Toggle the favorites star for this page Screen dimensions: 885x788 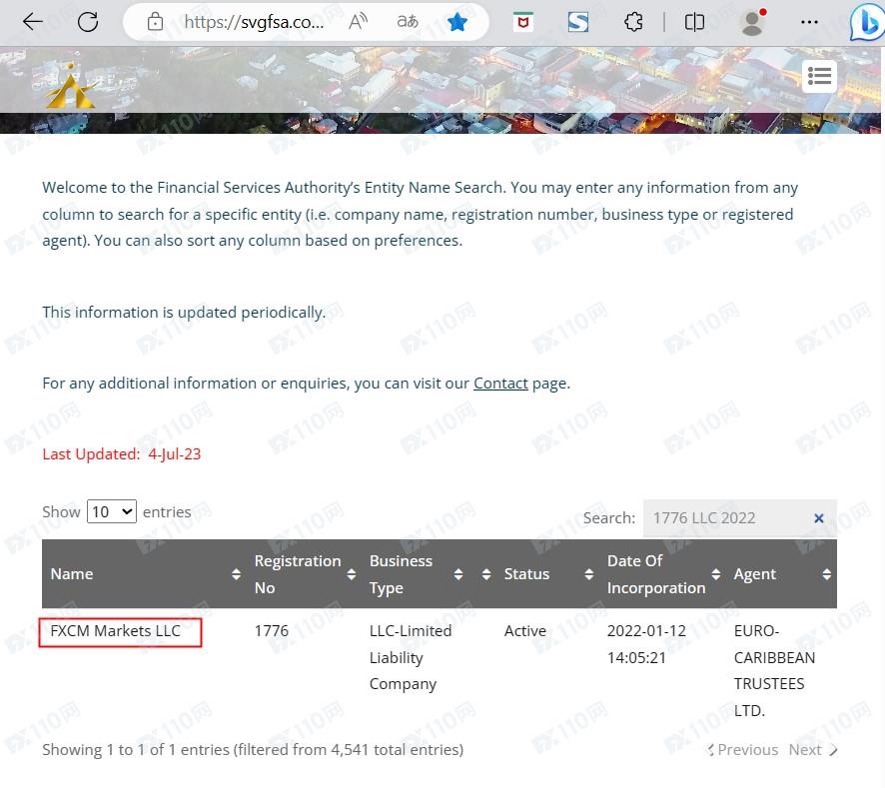coord(457,22)
